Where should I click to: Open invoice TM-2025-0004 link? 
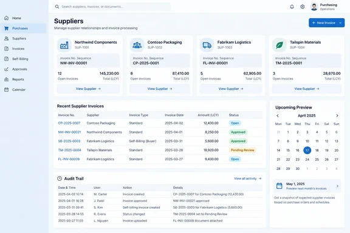click(69, 150)
